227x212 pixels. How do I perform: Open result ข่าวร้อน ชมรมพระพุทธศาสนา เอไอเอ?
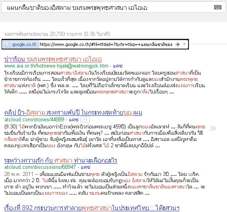tap(53, 59)
